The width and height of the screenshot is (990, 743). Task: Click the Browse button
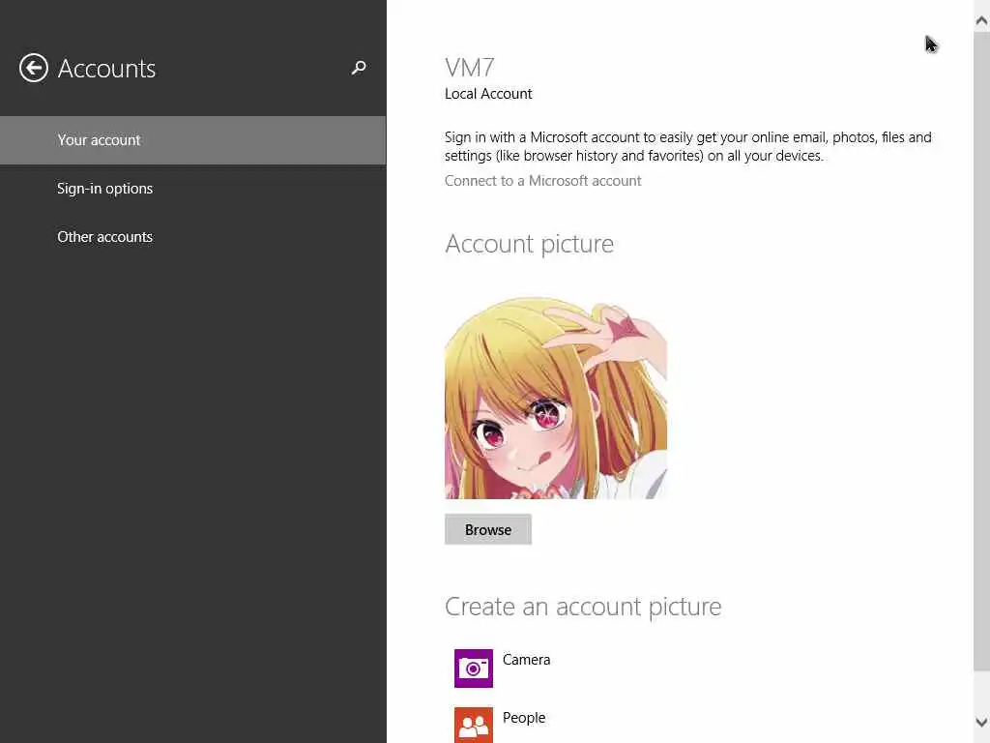pyautogui.click(x=488, y=529)
